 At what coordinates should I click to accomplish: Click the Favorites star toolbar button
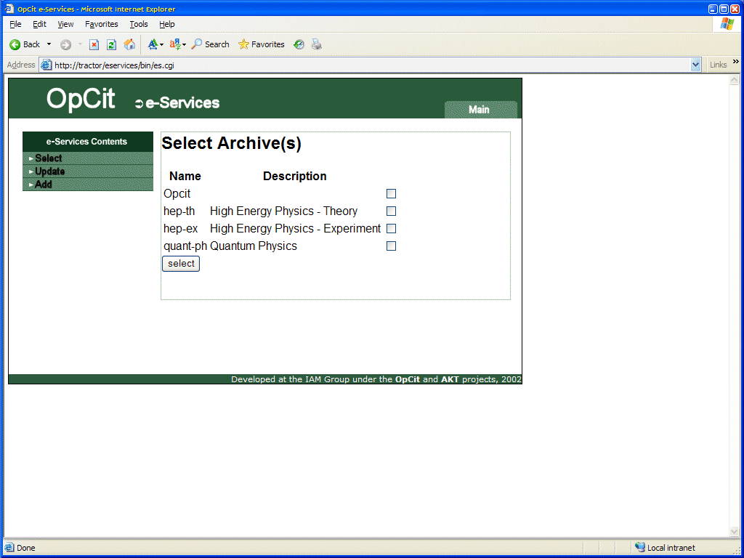click(x=262, y=44)
